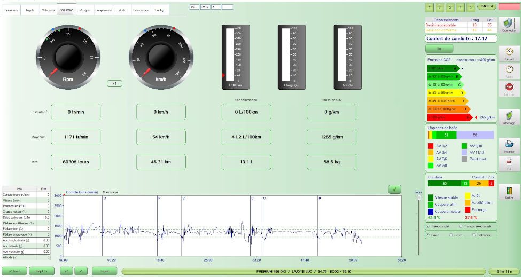This screenshot has width=521, height=277.
Task: Select the Tronçon sélectionné radio option
Action: click(x=461, y=226)
